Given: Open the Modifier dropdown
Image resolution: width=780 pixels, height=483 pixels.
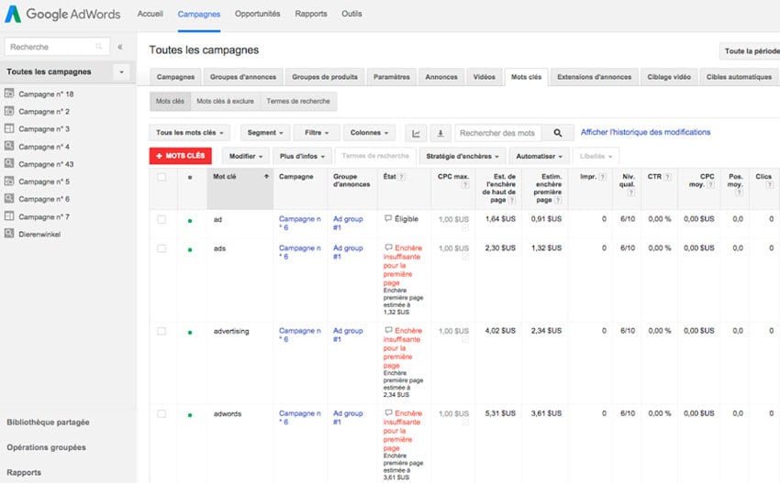Looking at the screenshot, I should click(x=246, y=156).
